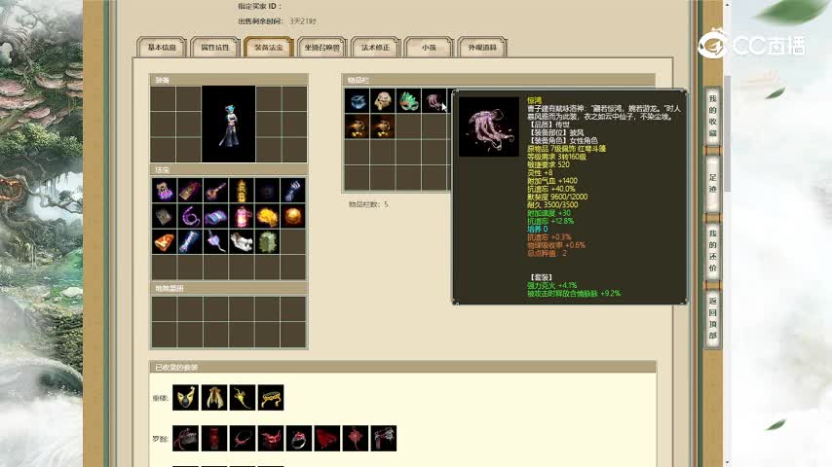Select the blue-purple scroll talisman
This screenshot has width=832, height=467.
coord(215,216)
